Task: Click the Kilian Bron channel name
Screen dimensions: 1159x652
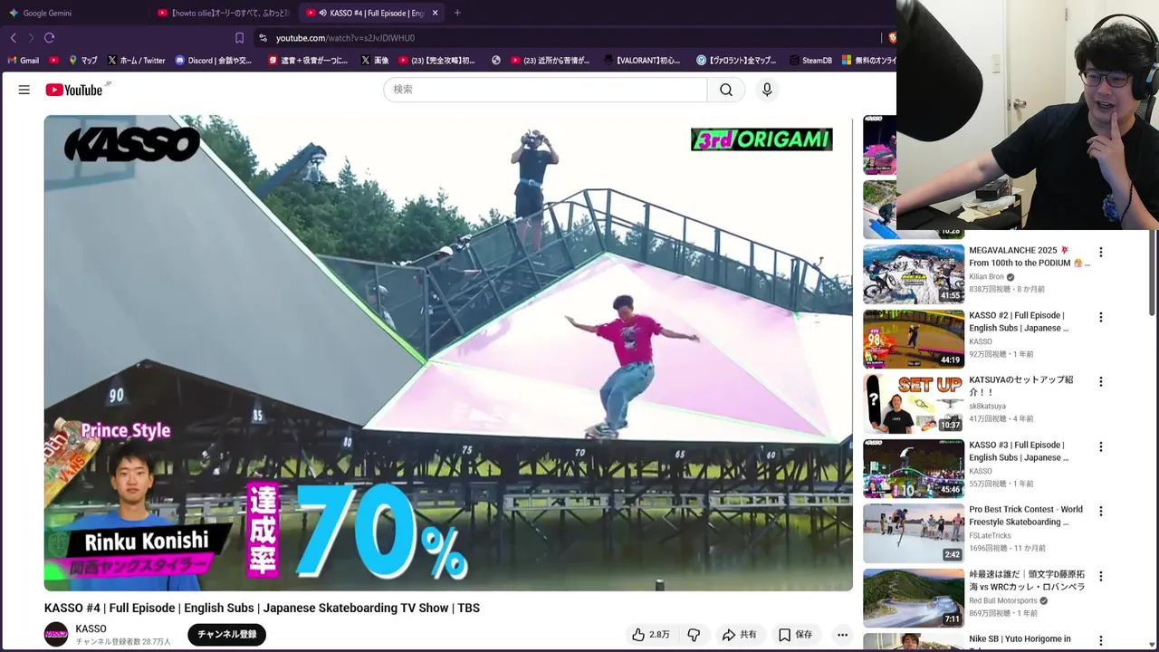Action: (986, 277)
